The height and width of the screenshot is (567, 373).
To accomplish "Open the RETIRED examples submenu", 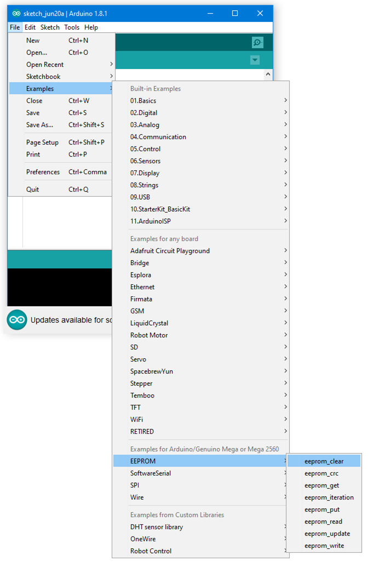I will pos(201,432).
